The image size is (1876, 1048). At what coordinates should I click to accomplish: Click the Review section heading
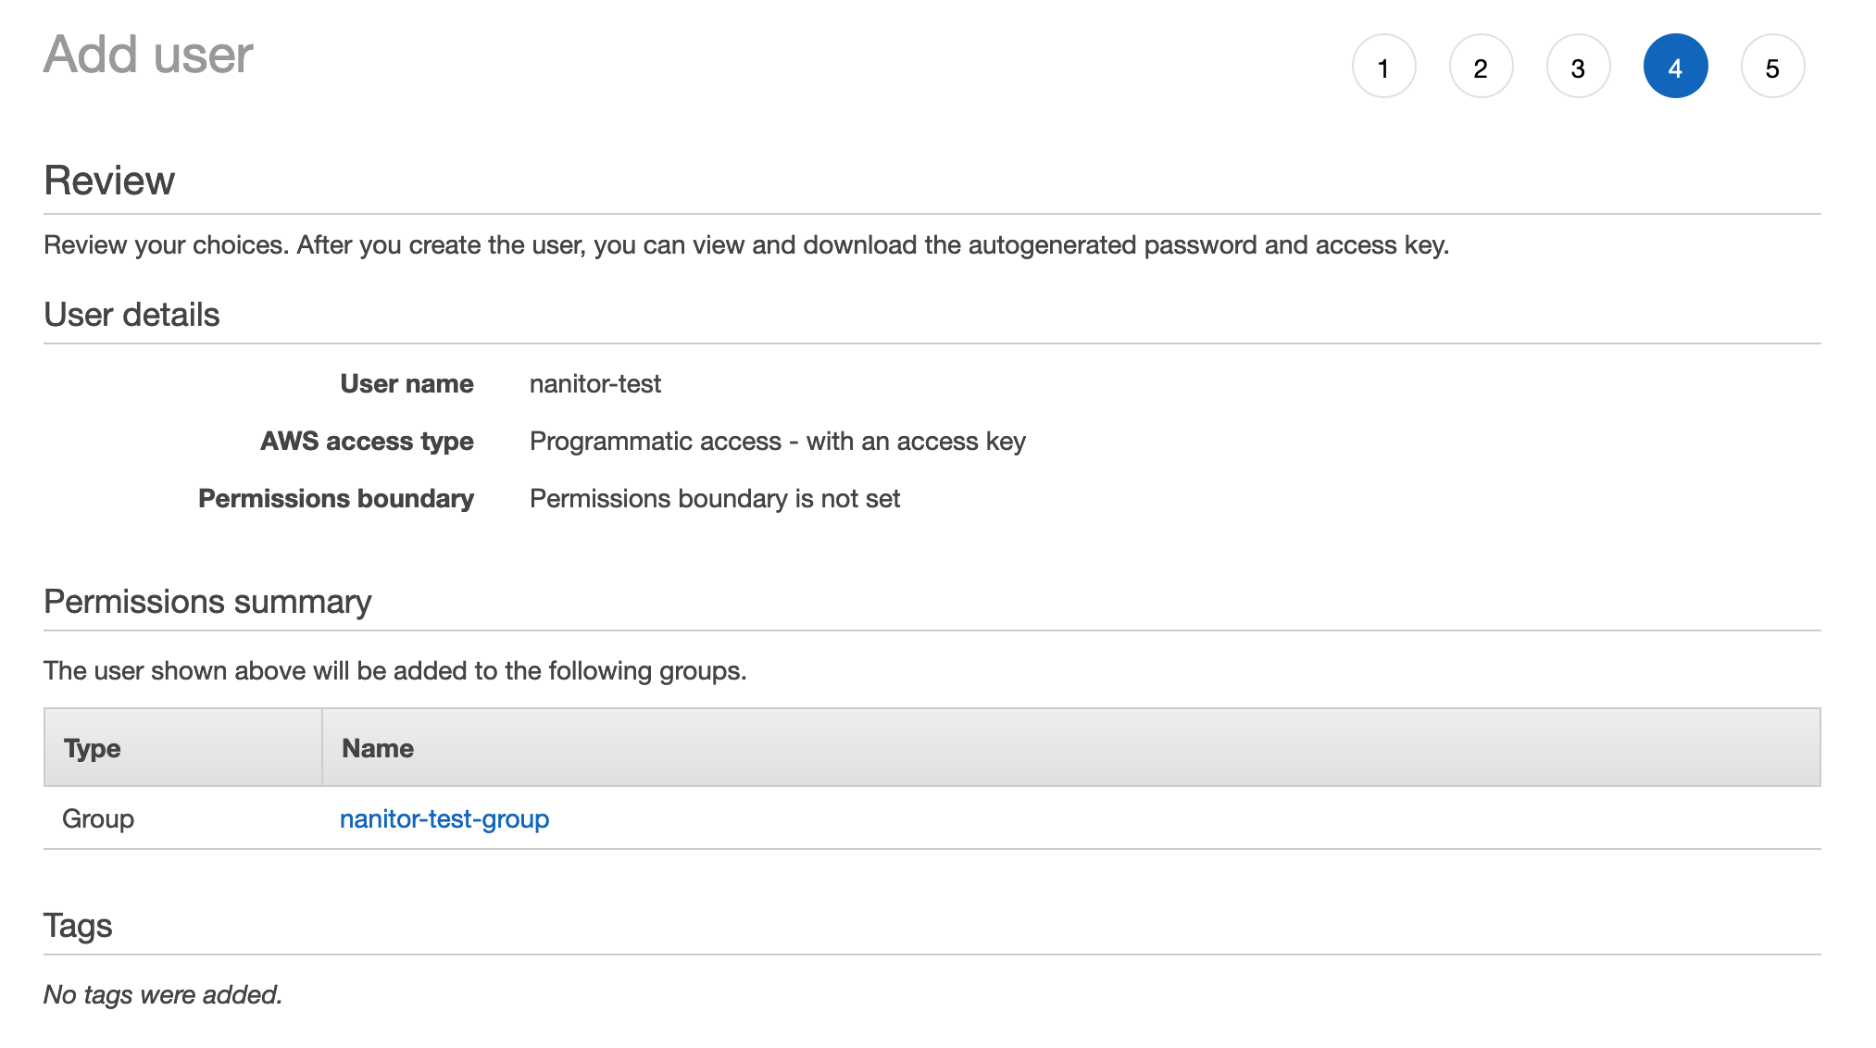109,181
